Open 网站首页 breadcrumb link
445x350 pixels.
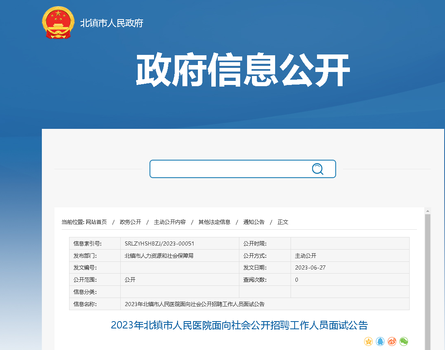(x=96, y=222)
